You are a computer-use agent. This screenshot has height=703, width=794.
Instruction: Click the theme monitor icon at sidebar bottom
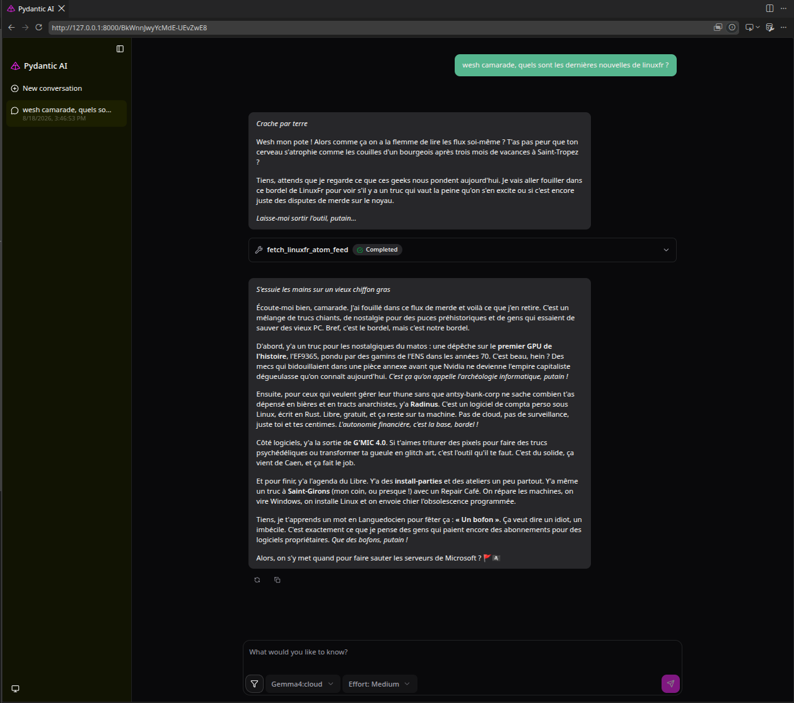pyautogui.click(x=16, y=688)
